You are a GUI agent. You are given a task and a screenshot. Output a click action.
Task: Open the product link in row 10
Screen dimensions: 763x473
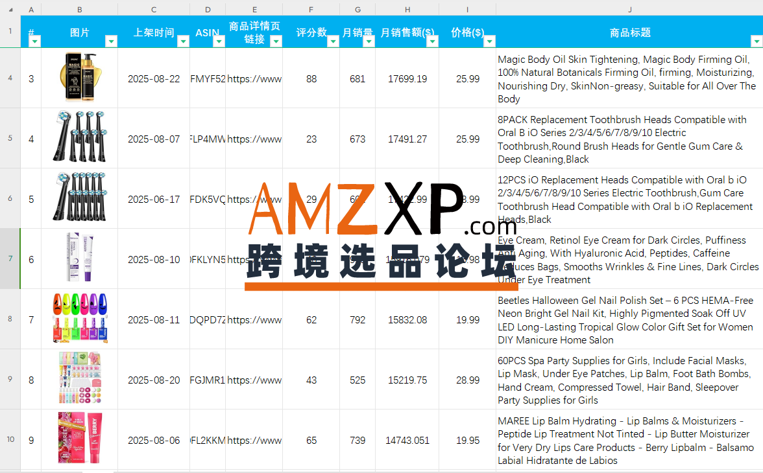coord(254,441)
